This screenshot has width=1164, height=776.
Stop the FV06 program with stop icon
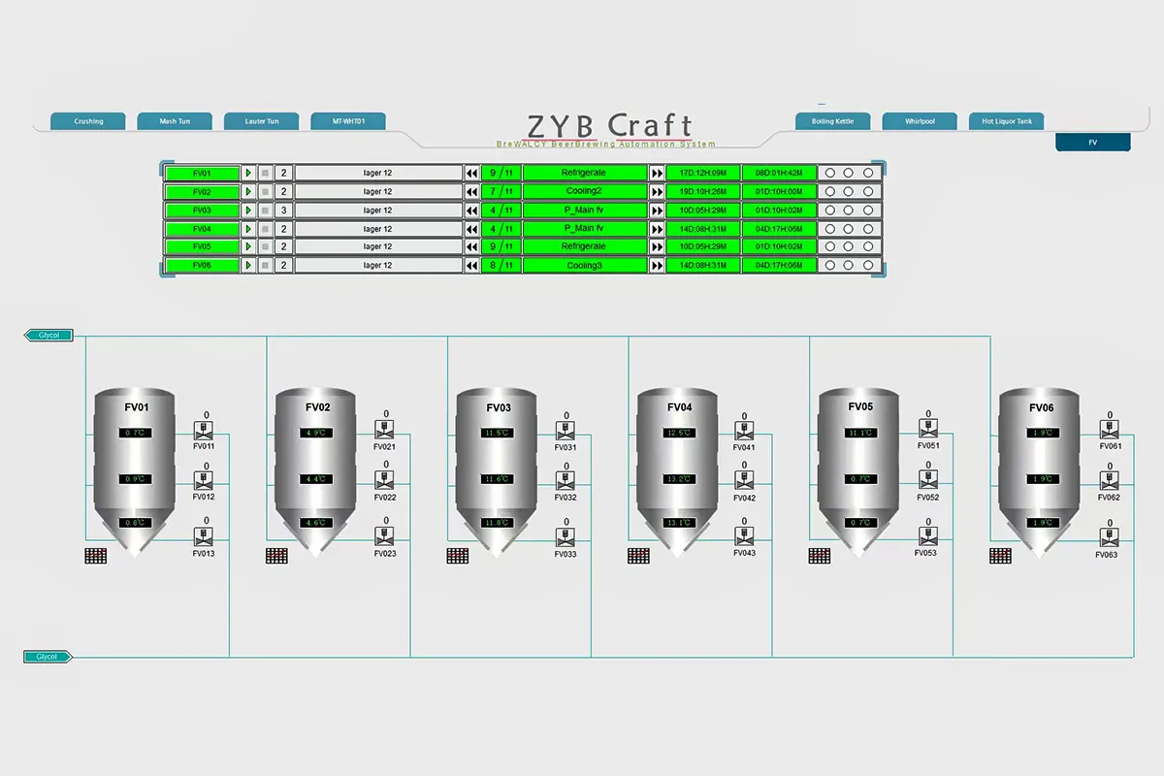[265, 265]
